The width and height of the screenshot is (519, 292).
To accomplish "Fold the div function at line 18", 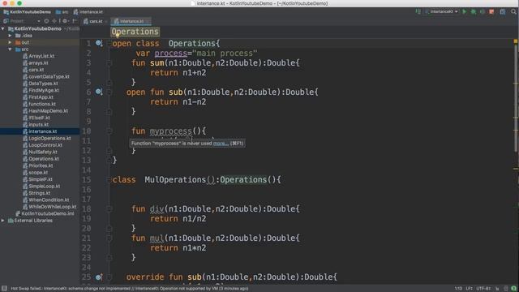I will [109, 209].
